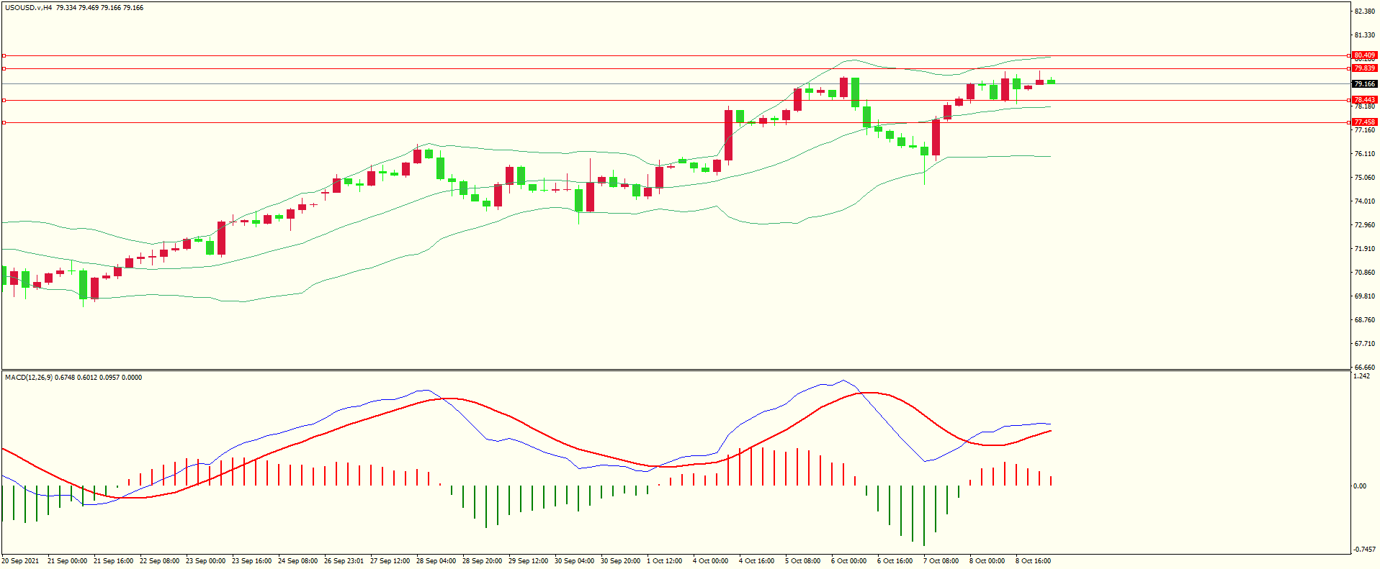Image resolution: width=1380 pixels, height=569 pixels.
Task: Select the red 78.443 price level tag
Action: pos(1364,100)
